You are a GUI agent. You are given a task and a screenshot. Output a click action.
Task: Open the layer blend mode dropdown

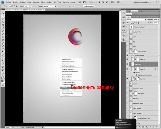click(x=136, y=19)
